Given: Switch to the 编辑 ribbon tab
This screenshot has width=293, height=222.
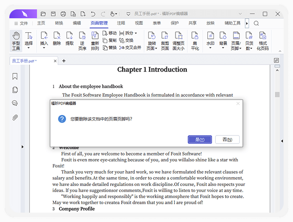Looking at the screenshot, I should (x=77, y=23).
